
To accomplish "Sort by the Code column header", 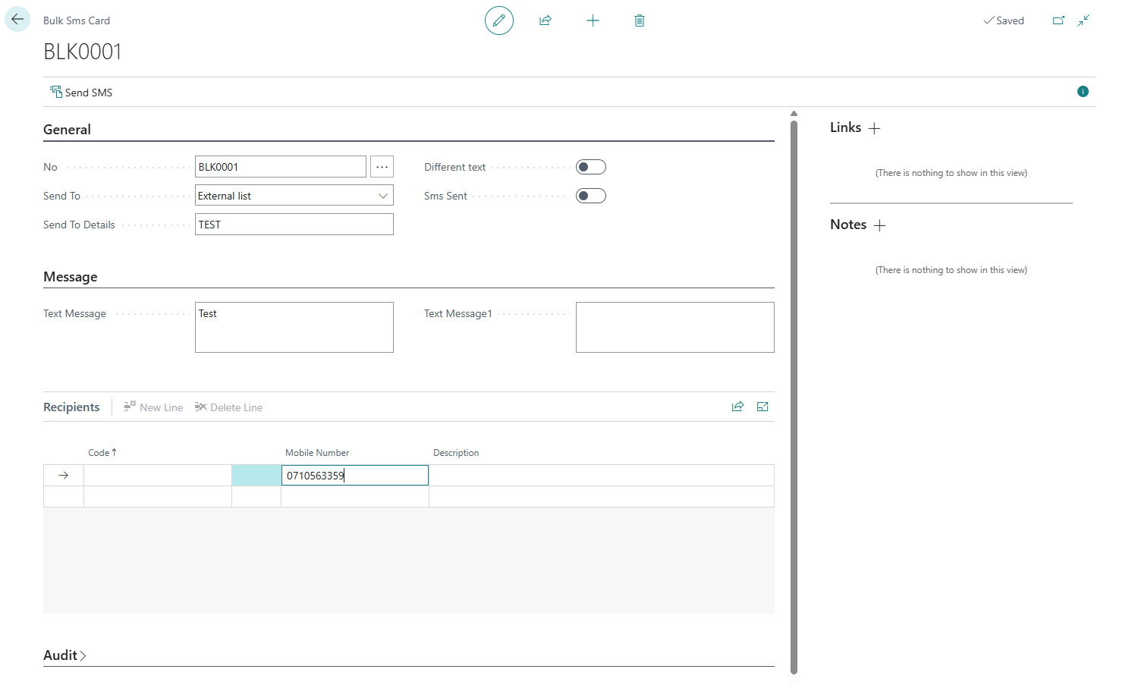I will [x=102, y=453].
